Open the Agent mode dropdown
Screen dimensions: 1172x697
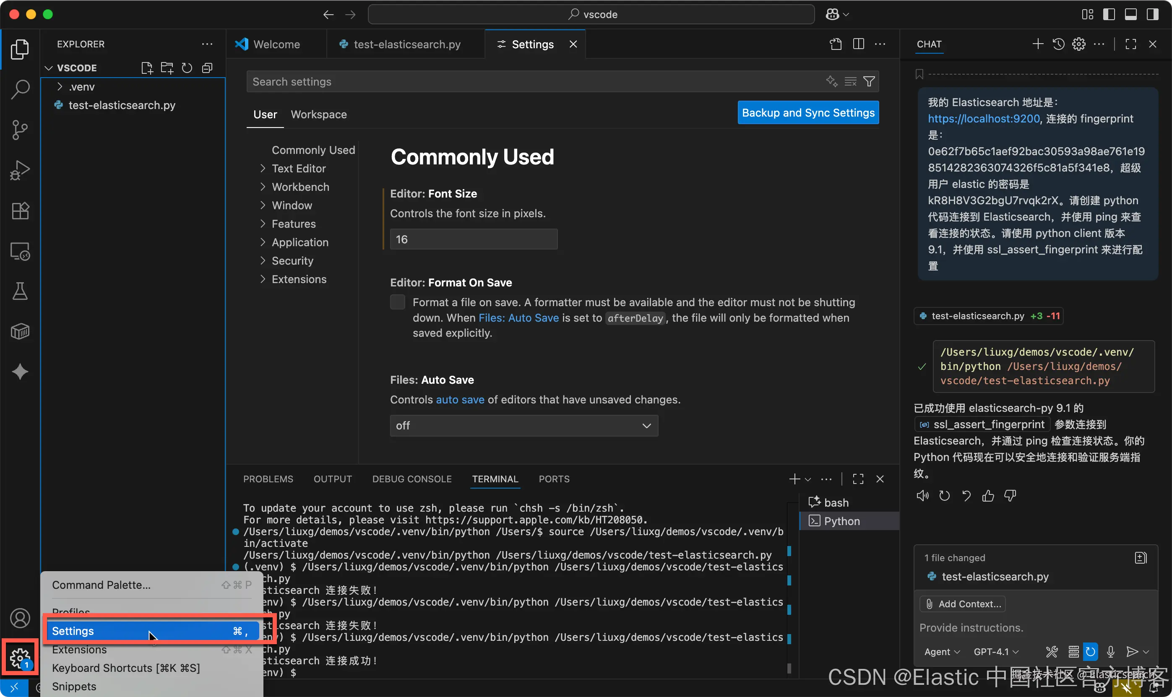(942, 652)
